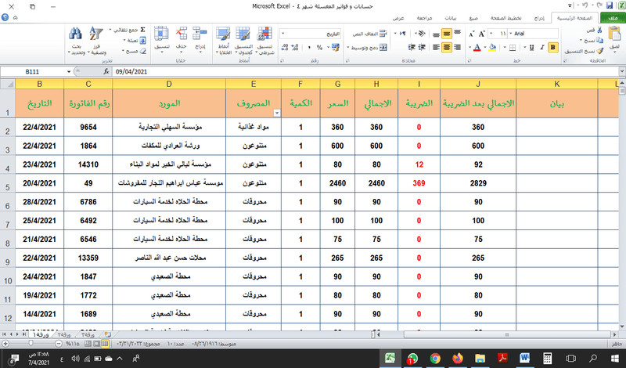626x368 pixels.
Task: Toggle bottom vertical alignment
Action: (x=437, y=34)
